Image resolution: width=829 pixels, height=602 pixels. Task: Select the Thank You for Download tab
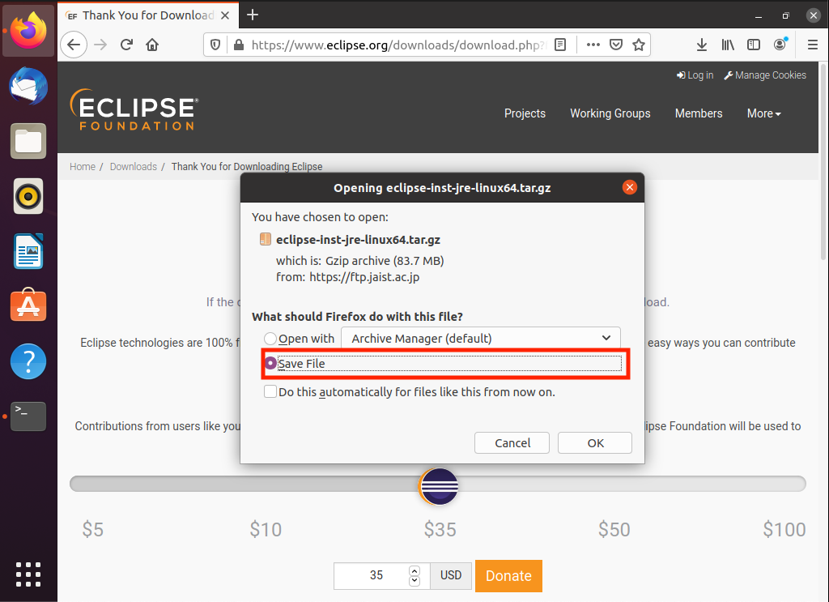pyautogui.click(x=148, y=15)
